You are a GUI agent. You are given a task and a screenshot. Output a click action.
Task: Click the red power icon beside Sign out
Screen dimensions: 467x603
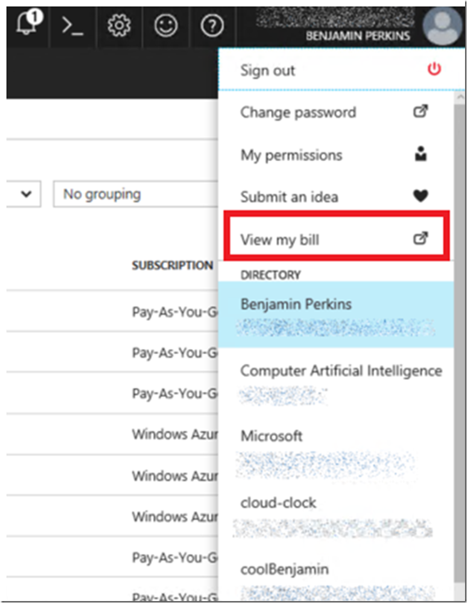[434, 70]
